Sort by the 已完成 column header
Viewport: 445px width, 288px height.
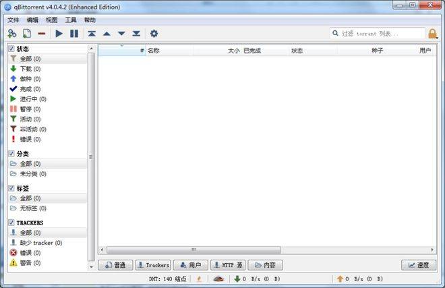[x=265, y=51]
